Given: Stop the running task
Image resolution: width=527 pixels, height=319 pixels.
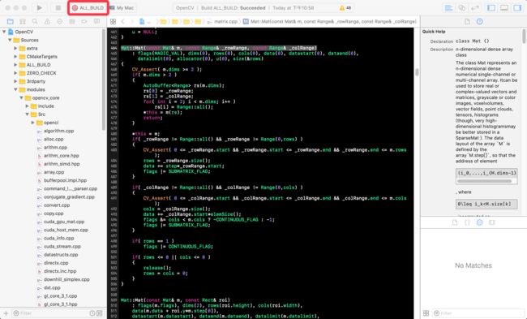Looking at the screenshot, I should (58, 8).
